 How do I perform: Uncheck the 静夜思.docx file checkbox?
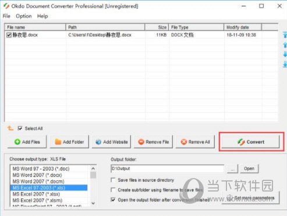[x=9, y=35]
